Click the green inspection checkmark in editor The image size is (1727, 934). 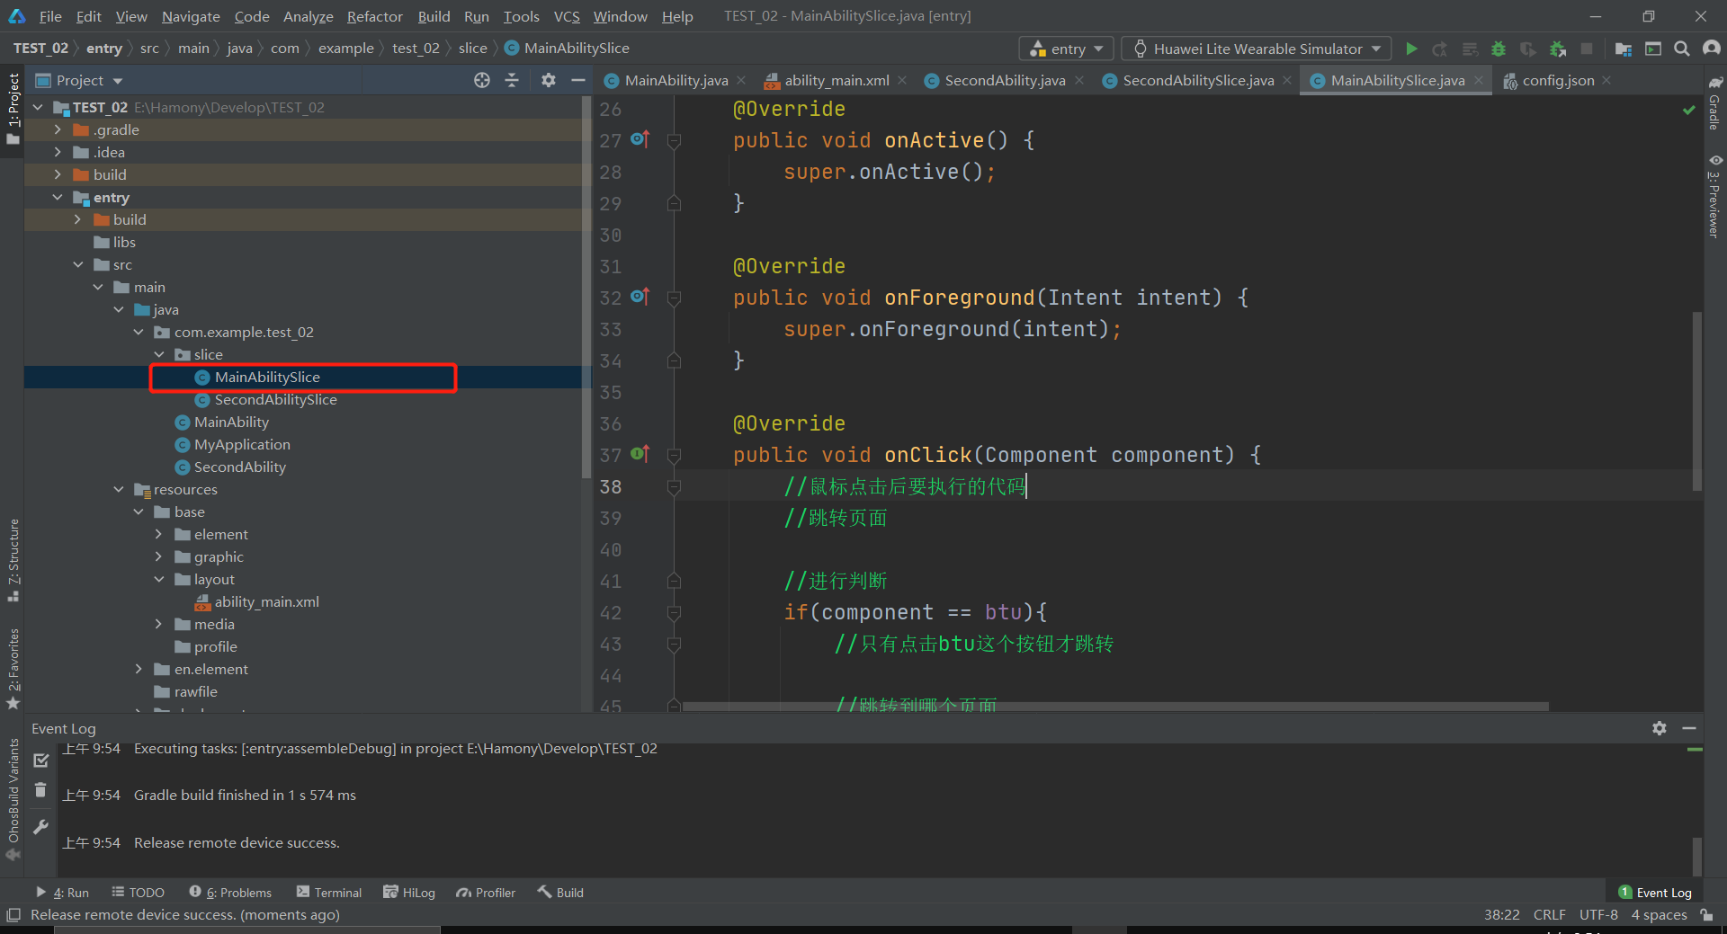click(1689, 110)
